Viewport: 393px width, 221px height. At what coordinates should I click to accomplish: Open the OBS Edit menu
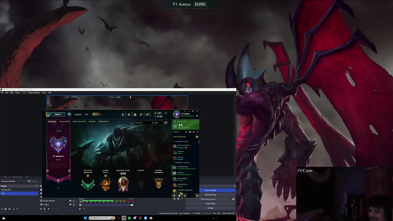pos(7,93)
